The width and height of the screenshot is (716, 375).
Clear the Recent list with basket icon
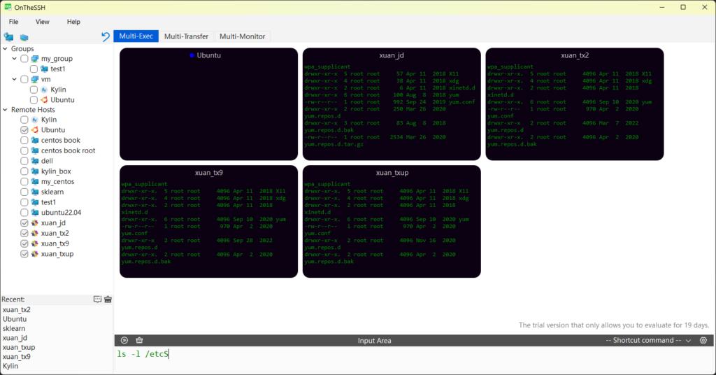tap(108, 299)
